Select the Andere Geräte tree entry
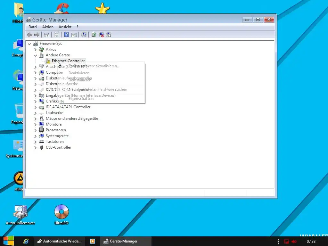The image size is (328, 246). point(58,55)
